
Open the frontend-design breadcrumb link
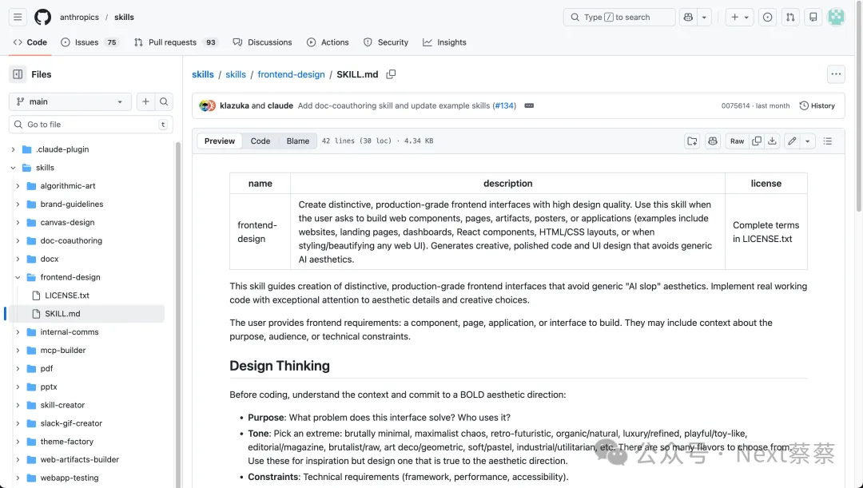click(x=291, y=74)
